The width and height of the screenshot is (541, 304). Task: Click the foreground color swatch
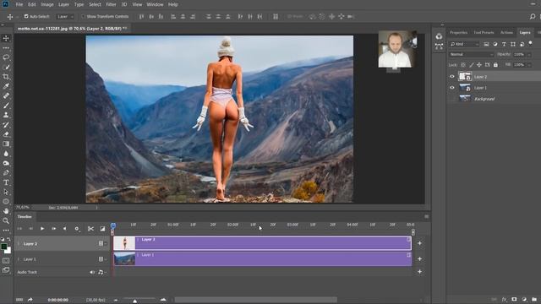pyautogui.click(x=3, y=247)
